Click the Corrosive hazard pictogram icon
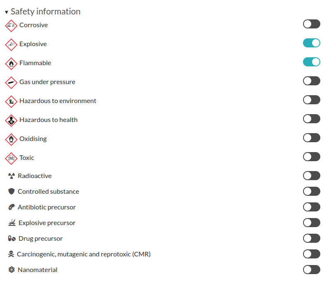The height and width of the screenshot is (284, 324). tap(11, 26)
